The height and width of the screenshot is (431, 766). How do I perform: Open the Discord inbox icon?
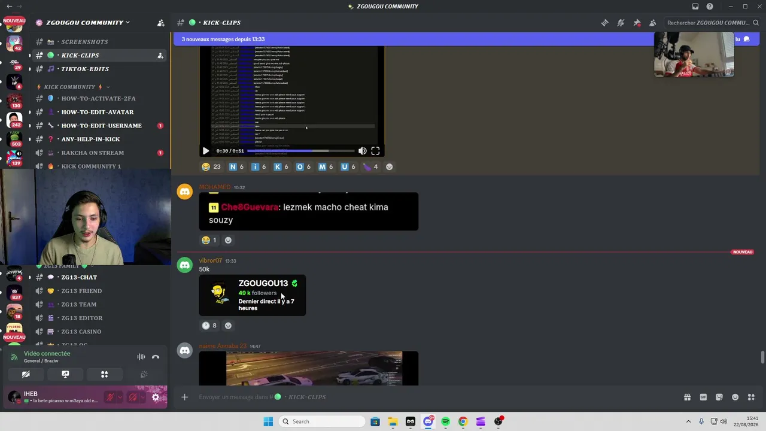pyautogui.click(x=695, y=7)
